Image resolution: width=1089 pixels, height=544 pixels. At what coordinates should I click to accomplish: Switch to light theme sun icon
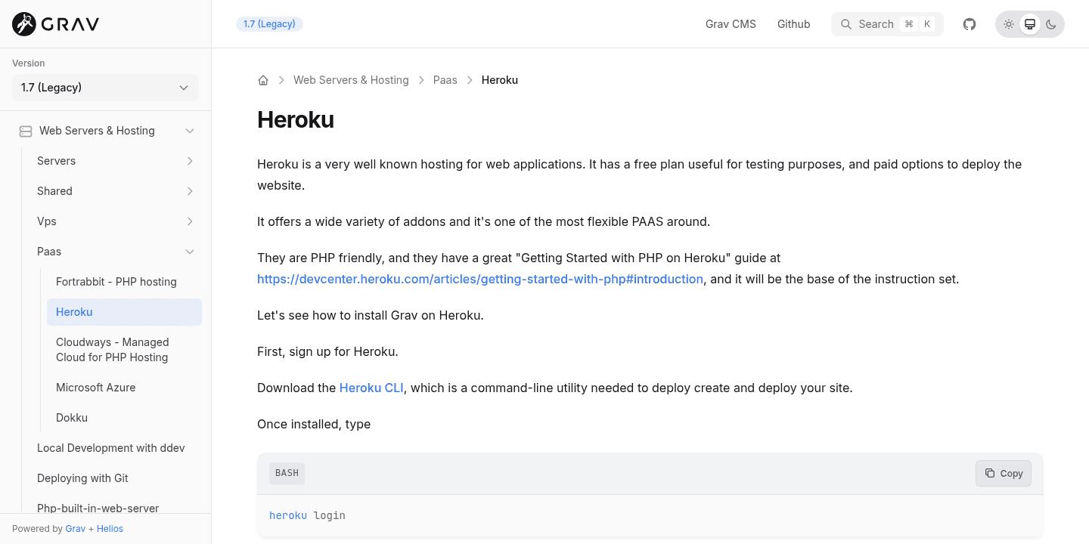tap(1009, 24)
